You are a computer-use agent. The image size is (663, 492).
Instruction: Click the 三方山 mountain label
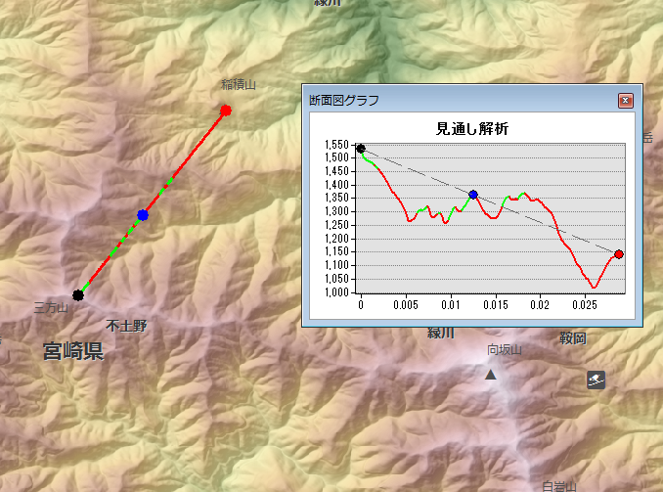51,308
